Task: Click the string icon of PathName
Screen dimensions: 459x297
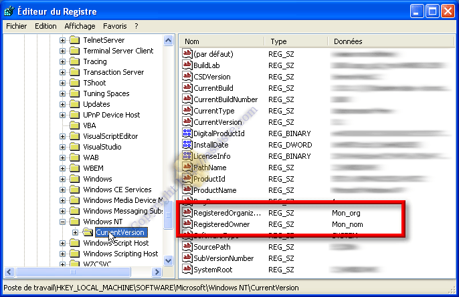Action: point(187,167)
